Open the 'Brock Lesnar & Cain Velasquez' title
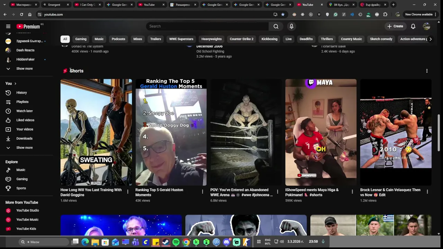The height and width of the screenshot is (249, 443). 390,192
